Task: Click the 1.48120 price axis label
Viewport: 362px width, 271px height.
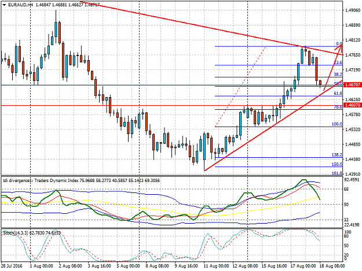Action: pyautogui.click(x=353, y=40)
